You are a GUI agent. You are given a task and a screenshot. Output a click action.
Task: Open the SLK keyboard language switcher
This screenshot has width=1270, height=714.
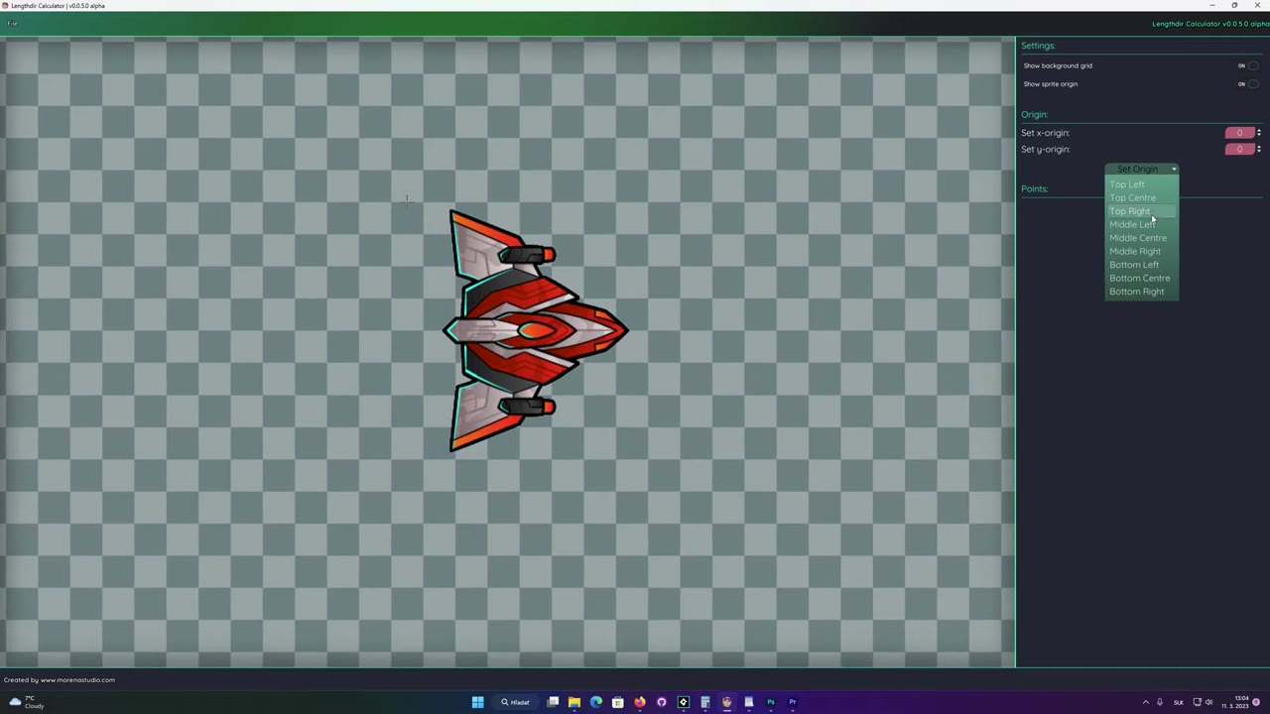(1179, 702)
